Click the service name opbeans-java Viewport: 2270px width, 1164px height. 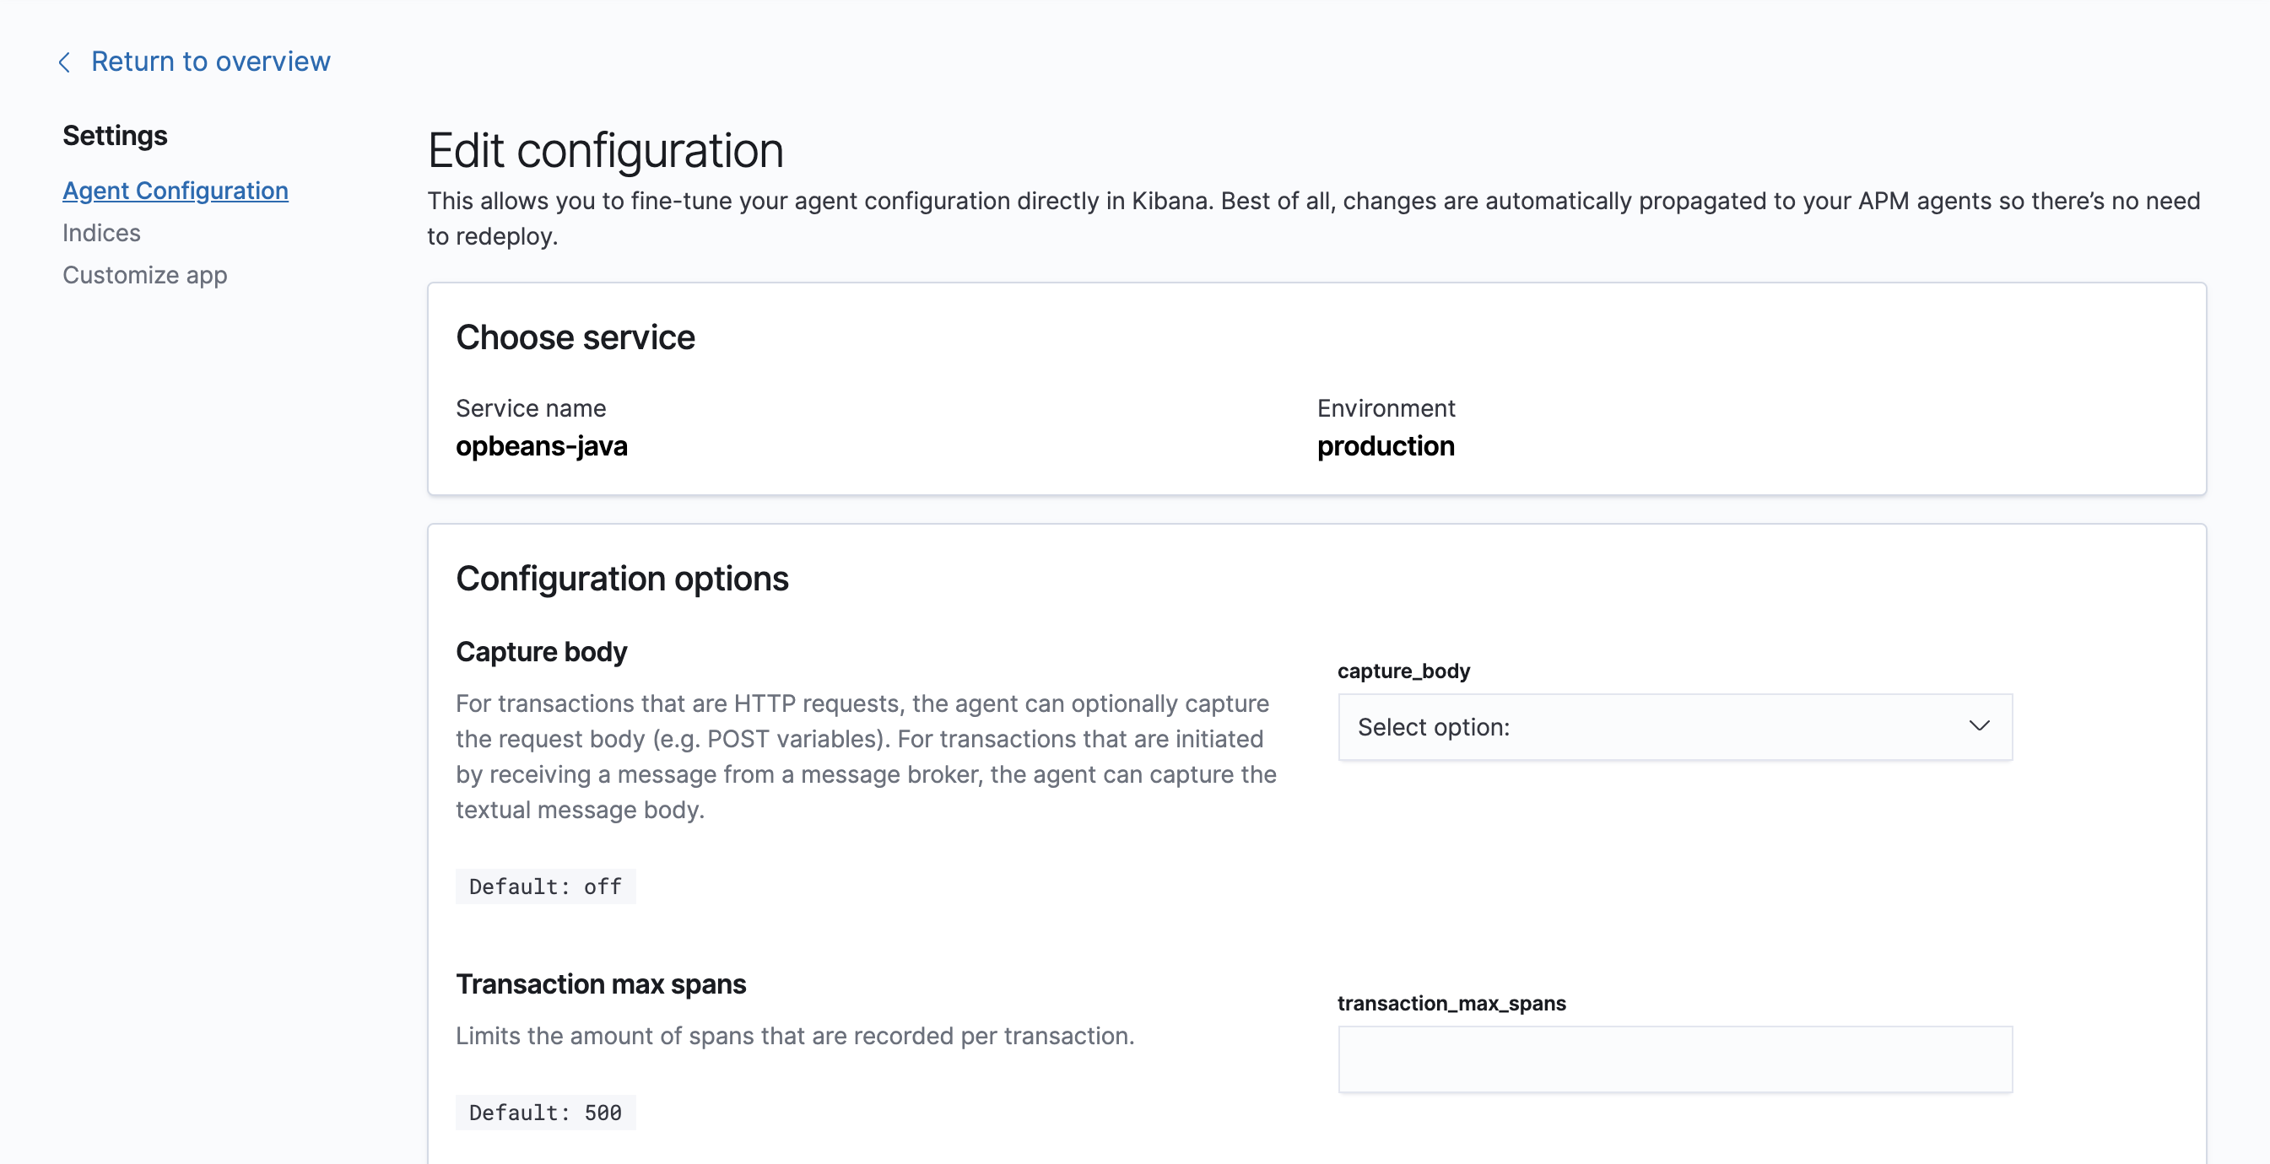point(542,445)
